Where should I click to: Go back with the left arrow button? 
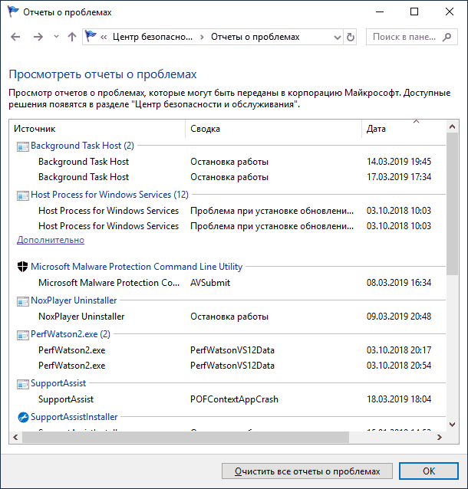point(15,37)
